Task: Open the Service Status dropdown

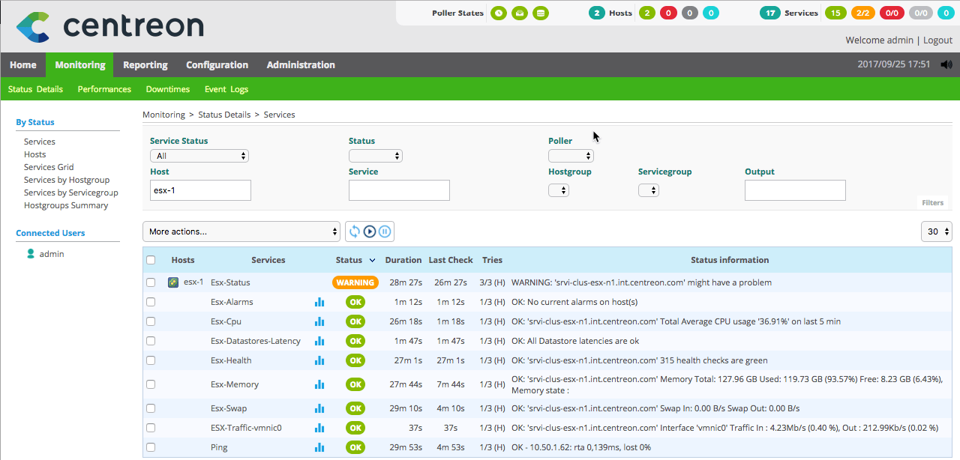Action: [x=199, y=155]
